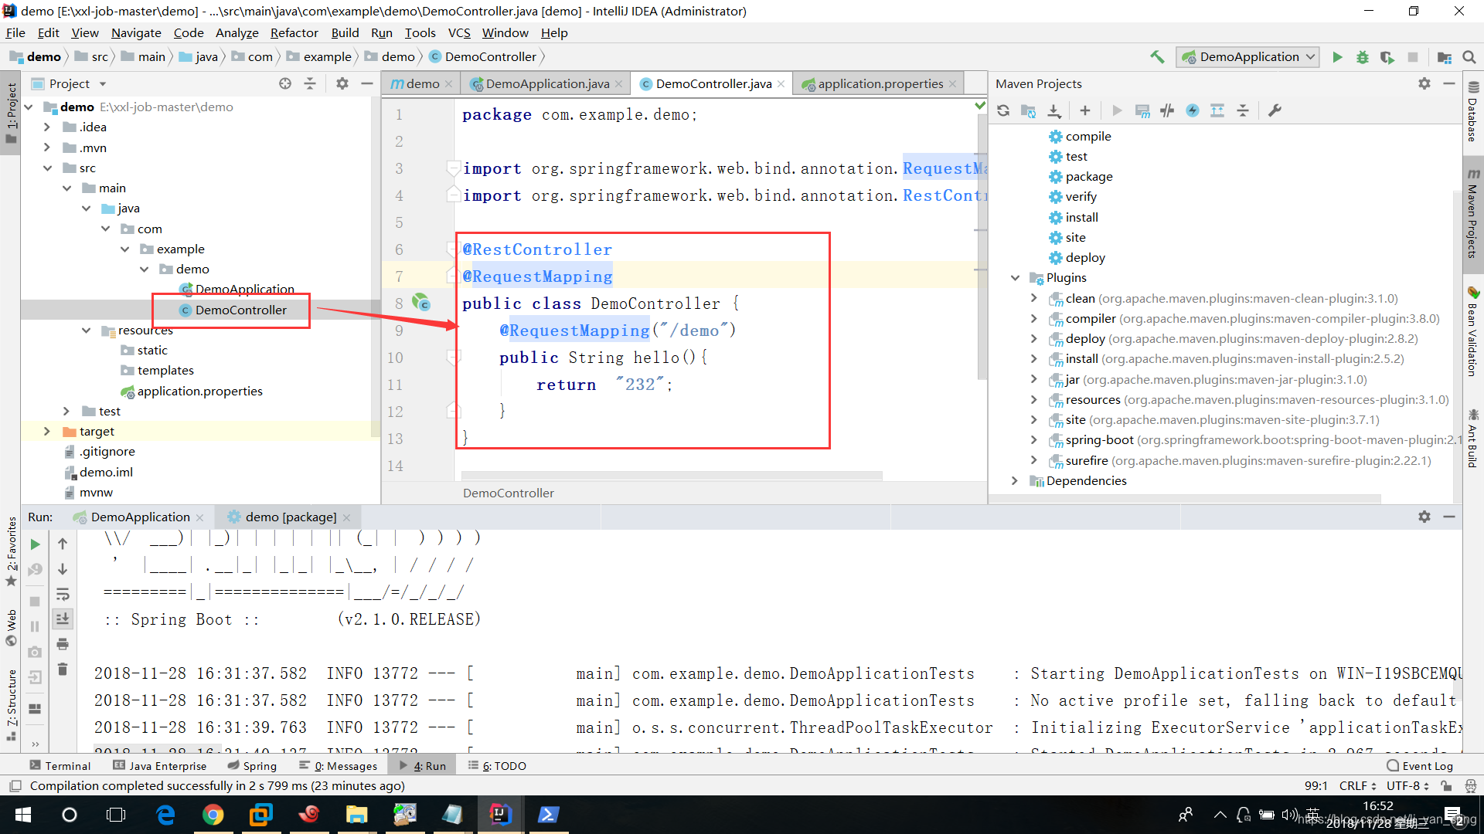The width and height of the screenshot is (1484, 834).
Task: Open 6: TODO tool window
Action: [x=497, y=766]
